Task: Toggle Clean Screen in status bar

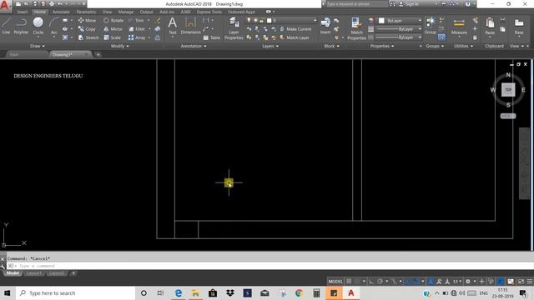Action: [x=521, y=282]
